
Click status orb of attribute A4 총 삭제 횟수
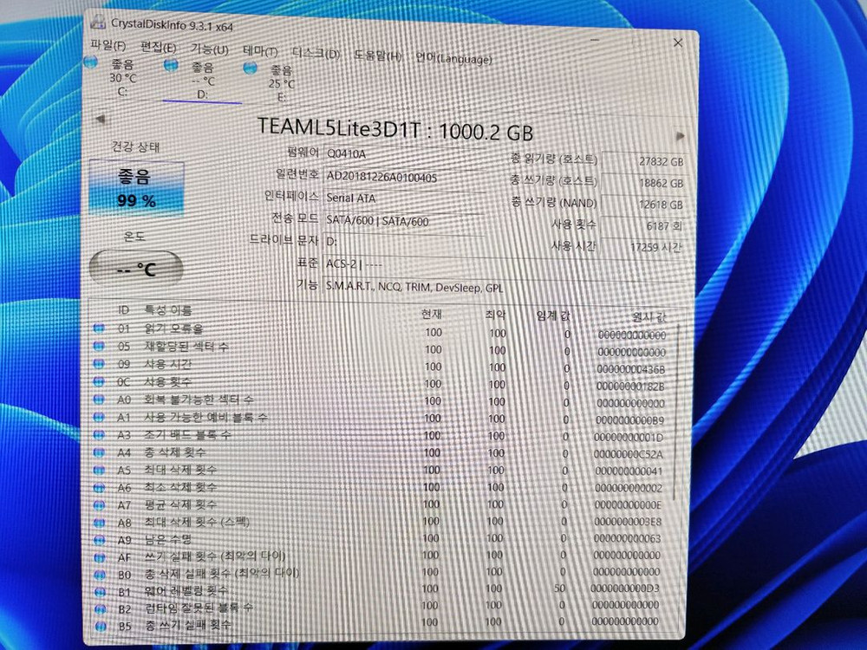coord(99,452)
